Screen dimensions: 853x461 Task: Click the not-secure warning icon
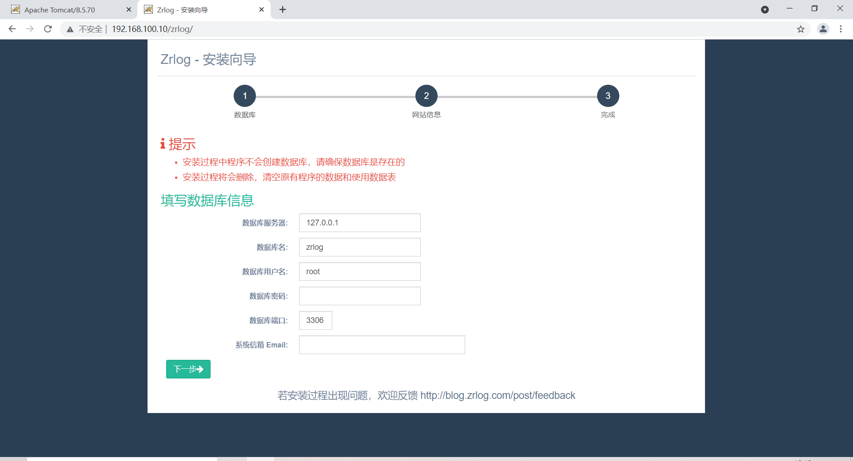point(70,29)
